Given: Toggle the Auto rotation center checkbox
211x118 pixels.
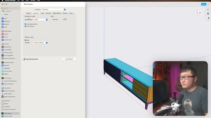Looking at the screenshot, I should point(25,40).
